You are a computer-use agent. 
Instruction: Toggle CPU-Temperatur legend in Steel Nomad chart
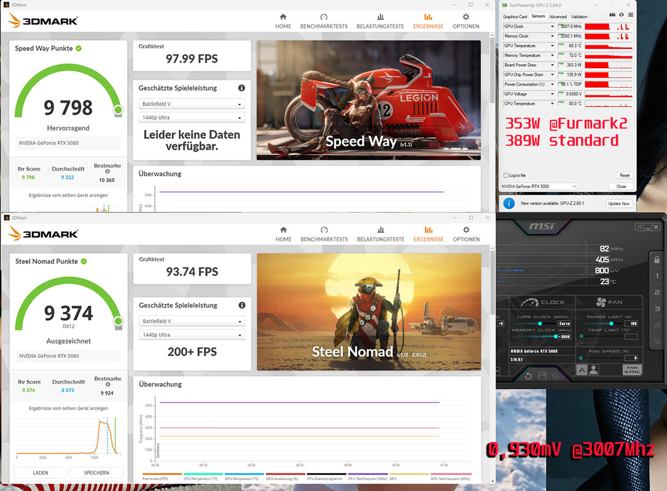203,476
